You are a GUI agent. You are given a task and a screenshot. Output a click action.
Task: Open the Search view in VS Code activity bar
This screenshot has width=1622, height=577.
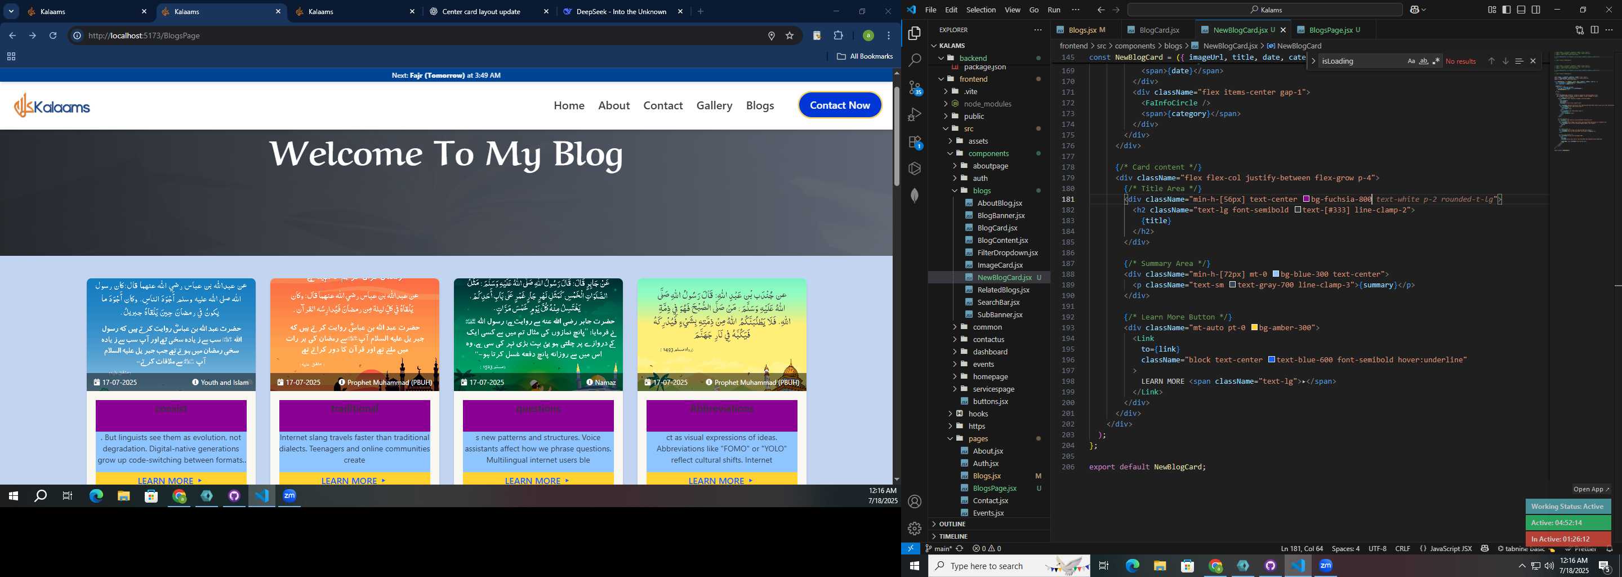[x=914, y=60]
